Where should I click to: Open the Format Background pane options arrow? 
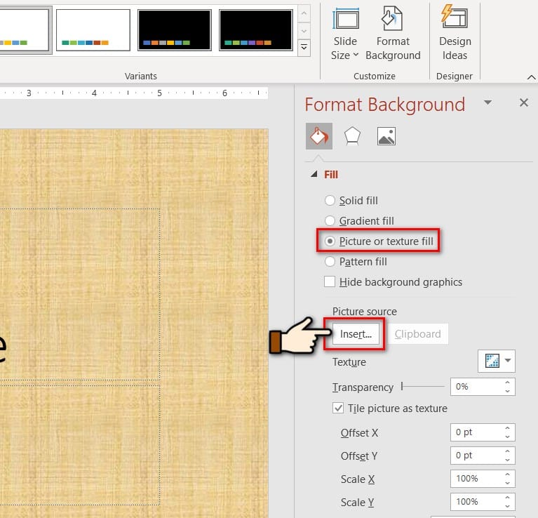488,103
